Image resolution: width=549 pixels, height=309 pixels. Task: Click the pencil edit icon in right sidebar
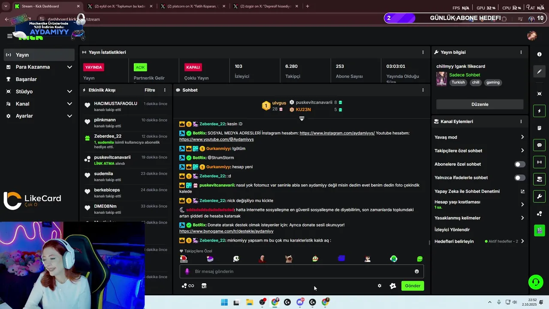click(x=540, y=71)
